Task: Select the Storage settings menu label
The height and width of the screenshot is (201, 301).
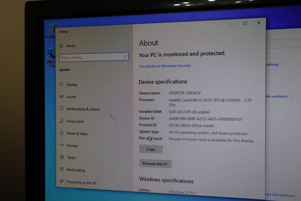Action: pos(72,146)
